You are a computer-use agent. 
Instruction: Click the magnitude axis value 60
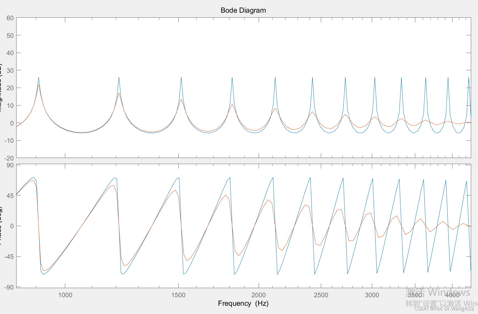coord(10,18)
